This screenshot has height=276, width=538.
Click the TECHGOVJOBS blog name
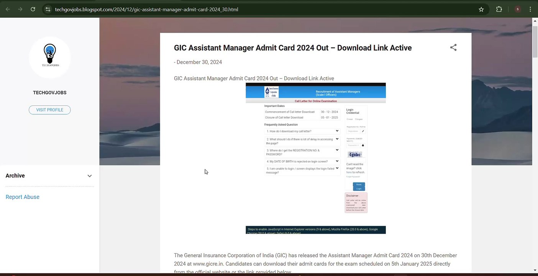[x=50, y=93]
